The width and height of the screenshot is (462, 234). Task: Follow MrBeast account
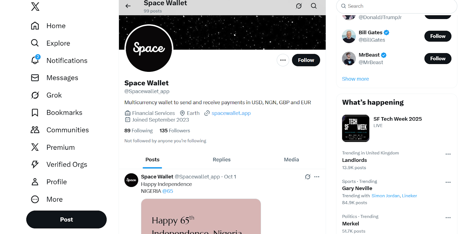437,59
